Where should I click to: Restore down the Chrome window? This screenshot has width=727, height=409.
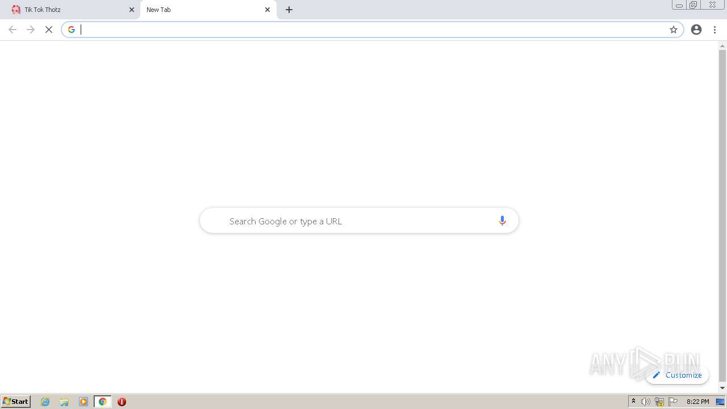693,5
